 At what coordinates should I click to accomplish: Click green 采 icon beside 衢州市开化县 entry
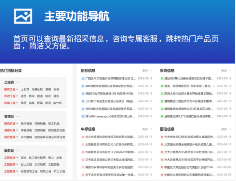[162, 78]
